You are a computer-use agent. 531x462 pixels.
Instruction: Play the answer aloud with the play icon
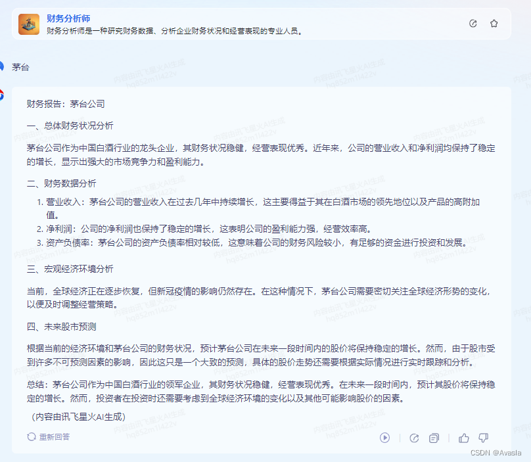384,438
